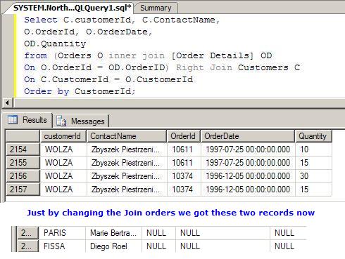The image size is (345, 259).
Task: Click the 'Select' keyword in query
Action: pyautogui.click(x=41, y=20)
